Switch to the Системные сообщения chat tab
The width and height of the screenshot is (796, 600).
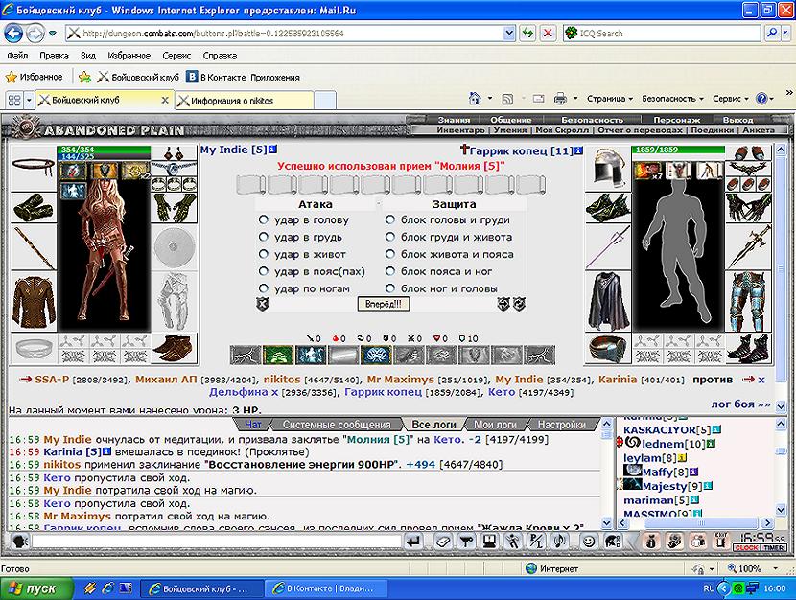click(337, 425)
